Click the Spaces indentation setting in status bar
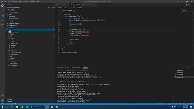Image resolution: width=194 pixels, height=109 pixels. click(167, 104)
